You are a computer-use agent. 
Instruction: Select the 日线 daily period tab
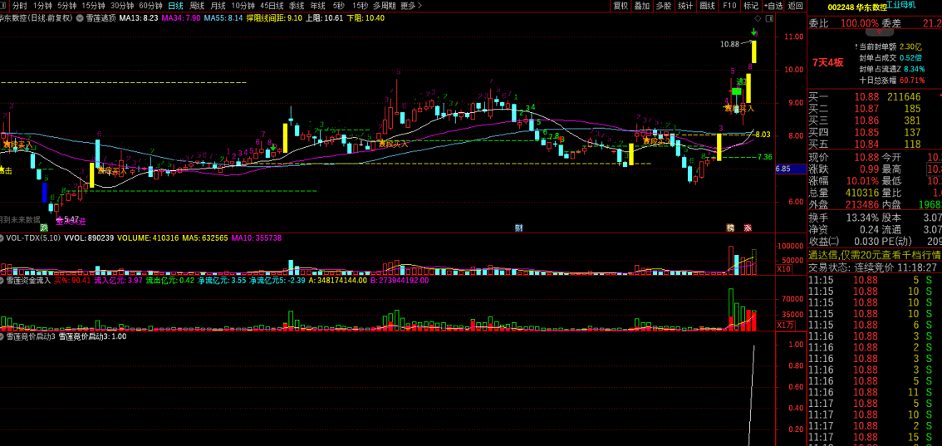[x=174, y=6]
